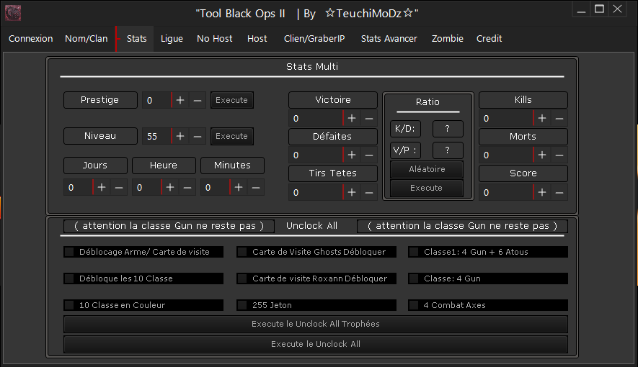This screenshot has width=638, height=367.
Task: Lower the Kills value with minus
Action: click(559, 119)
